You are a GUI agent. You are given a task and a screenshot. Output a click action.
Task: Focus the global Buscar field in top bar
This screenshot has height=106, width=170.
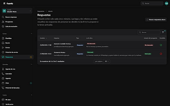(152, 3)
